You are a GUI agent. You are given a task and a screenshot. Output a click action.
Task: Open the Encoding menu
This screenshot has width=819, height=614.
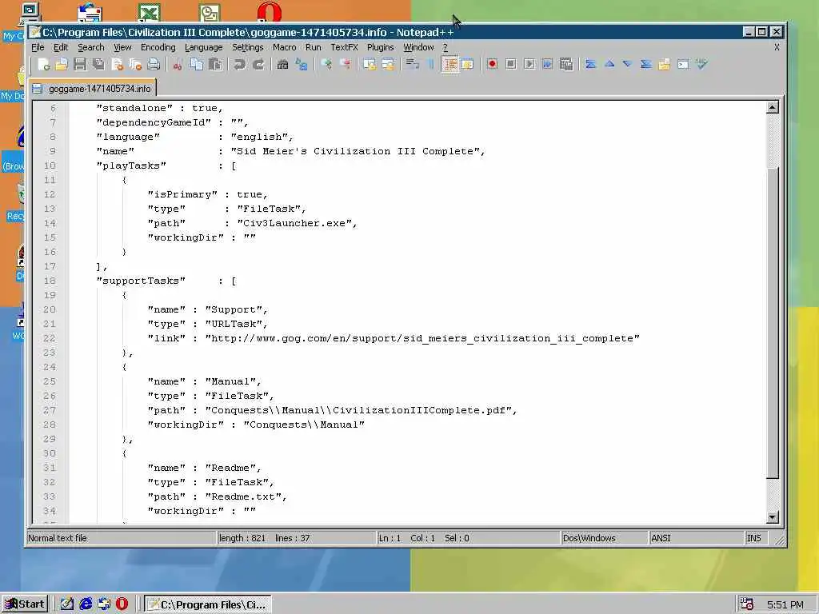click(x=158, y=47)
